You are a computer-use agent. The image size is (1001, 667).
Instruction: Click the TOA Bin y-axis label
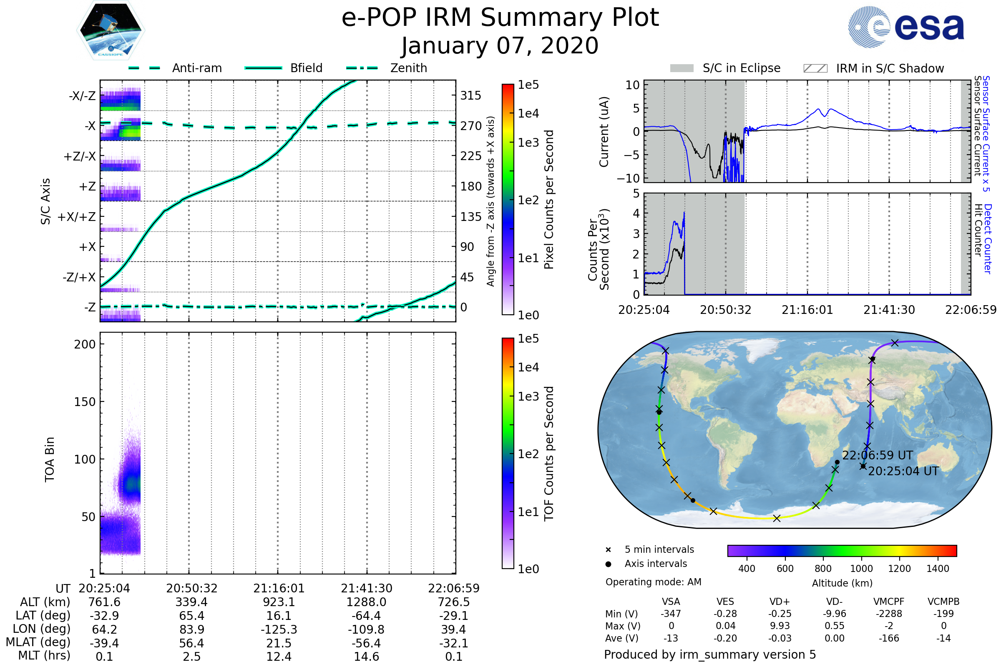pyautogui.click(x=50, y=459)
